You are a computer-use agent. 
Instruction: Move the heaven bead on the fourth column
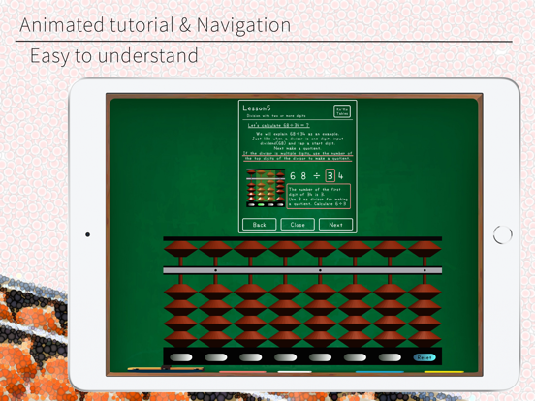click(x=285, y=249)
